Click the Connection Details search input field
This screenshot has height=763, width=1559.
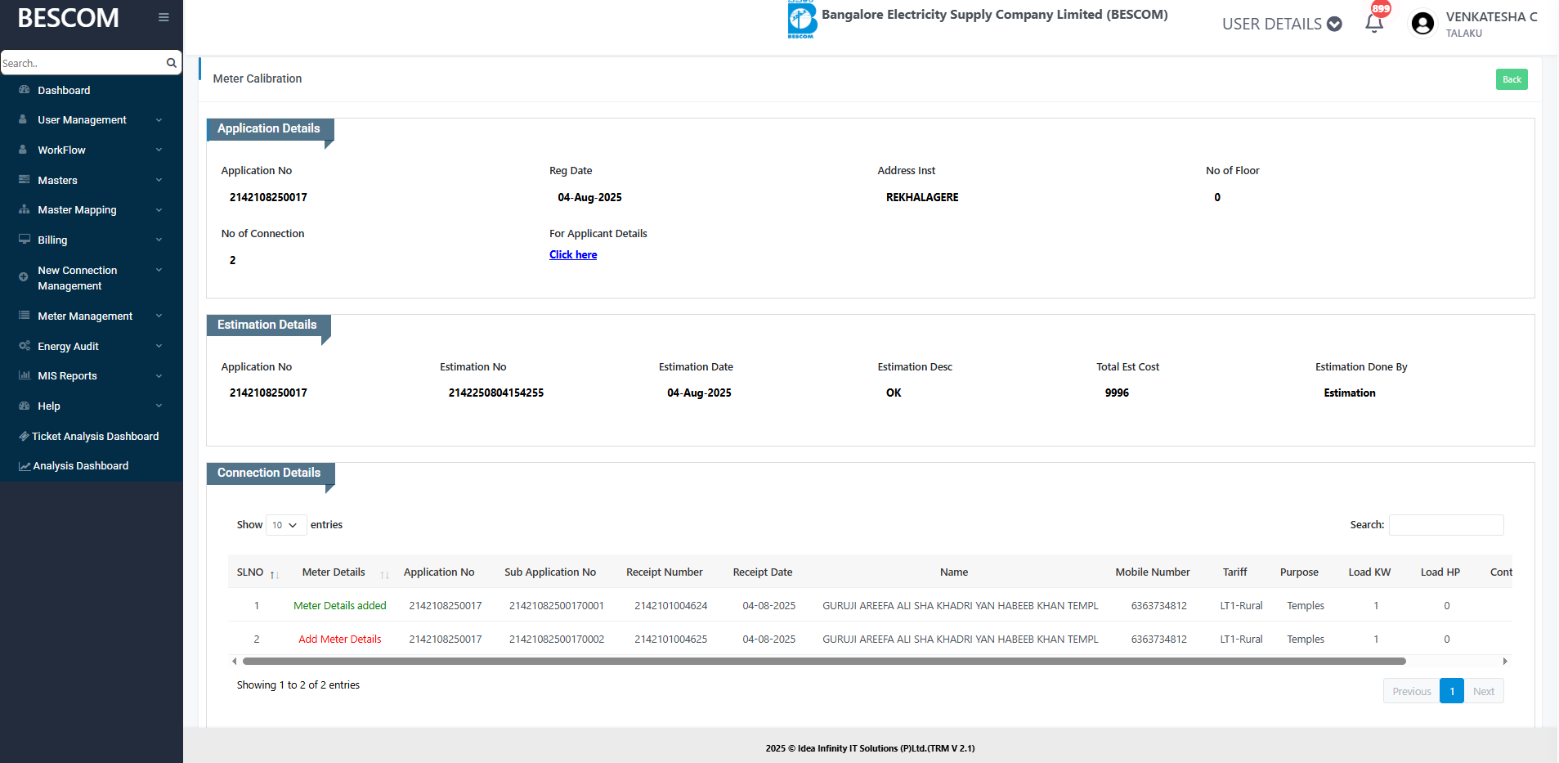(x=1445, y=525)
